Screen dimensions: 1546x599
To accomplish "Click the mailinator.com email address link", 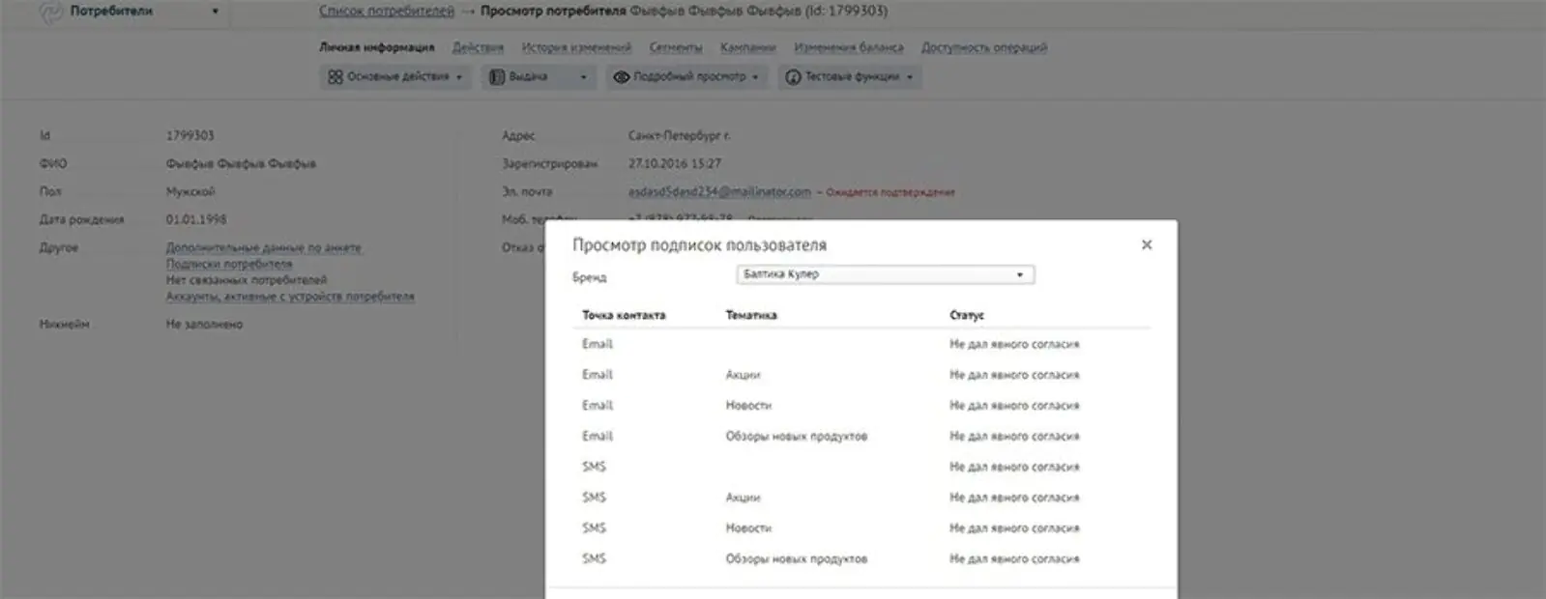I will [x=719, y=191].
